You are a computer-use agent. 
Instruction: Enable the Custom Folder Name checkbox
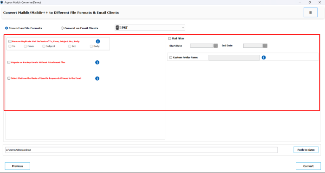171,58
